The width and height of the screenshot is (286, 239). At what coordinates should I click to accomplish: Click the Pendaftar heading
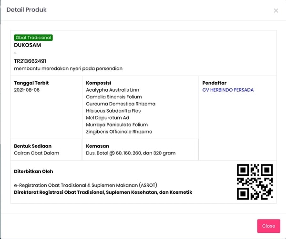(x=214, y=83)
